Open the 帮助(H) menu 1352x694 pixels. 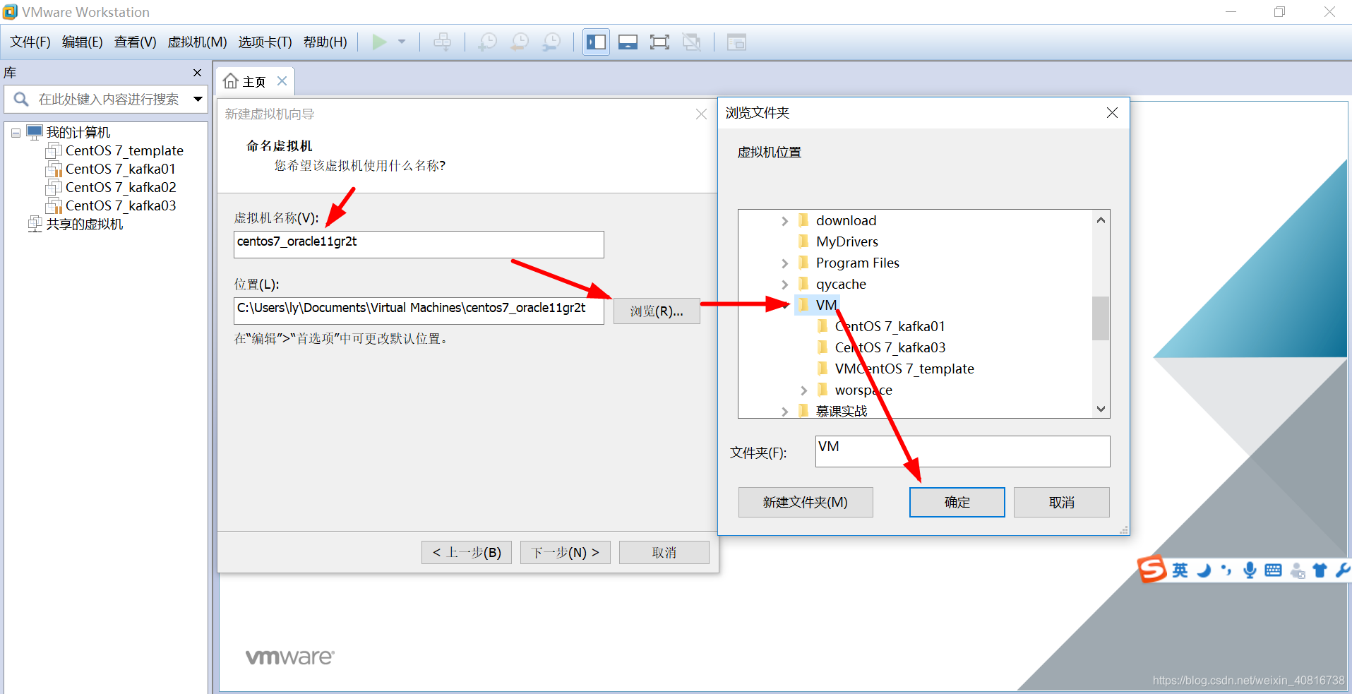325,42
